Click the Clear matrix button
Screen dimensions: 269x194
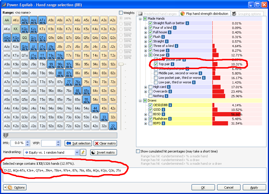point(105,143)
